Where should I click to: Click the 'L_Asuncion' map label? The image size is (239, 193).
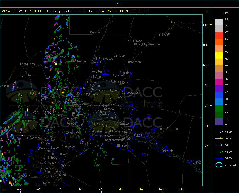click(133, 62)
